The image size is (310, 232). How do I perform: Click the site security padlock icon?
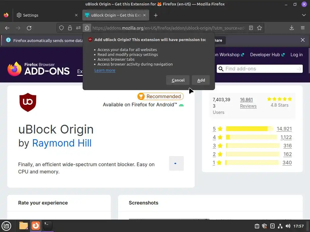click(70, 28)
